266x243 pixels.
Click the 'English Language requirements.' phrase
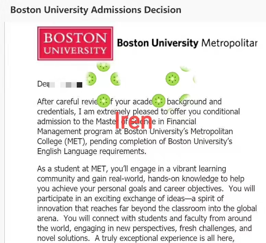pos(92,152)
